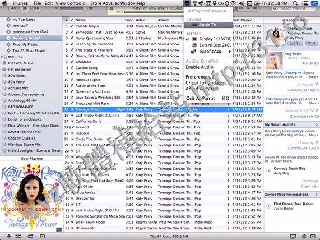Open the volume speaker icon in menu bar
The image size is (320, 240).
click(242, 3)
